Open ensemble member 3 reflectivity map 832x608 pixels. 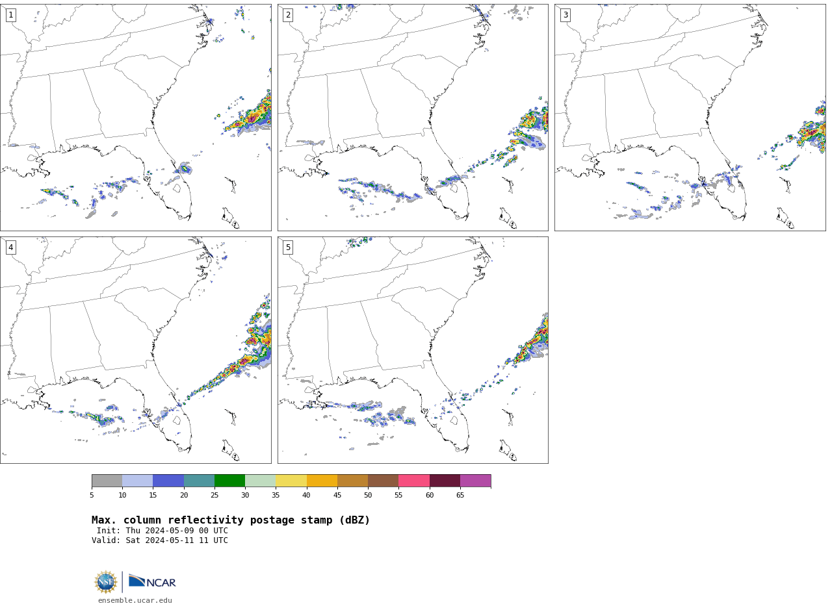(690, 118)
